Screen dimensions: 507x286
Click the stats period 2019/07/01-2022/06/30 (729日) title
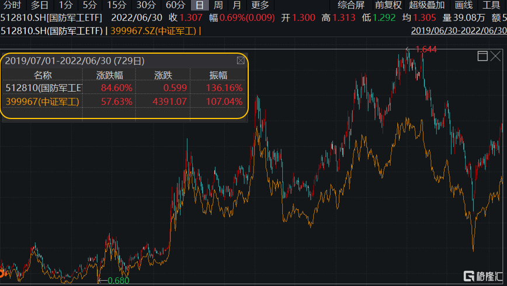click(x=75, y=61)
